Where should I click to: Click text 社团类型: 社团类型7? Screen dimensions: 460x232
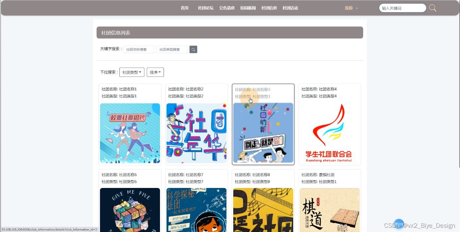point(186,182)
